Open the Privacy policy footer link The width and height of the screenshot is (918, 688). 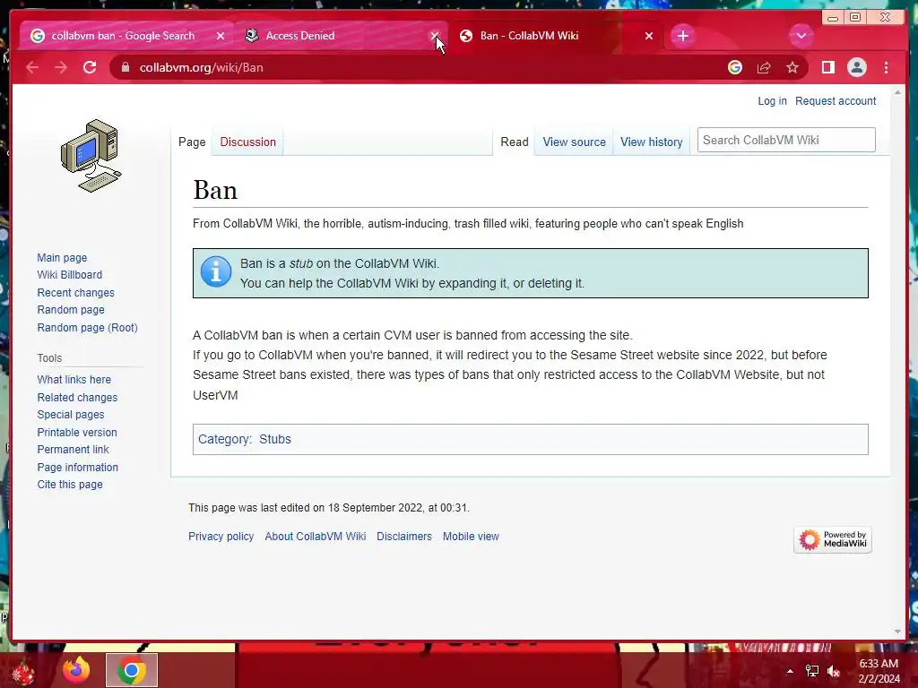point(221,536)
